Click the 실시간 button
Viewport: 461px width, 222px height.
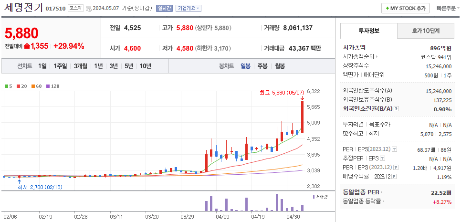click(164, 8)
